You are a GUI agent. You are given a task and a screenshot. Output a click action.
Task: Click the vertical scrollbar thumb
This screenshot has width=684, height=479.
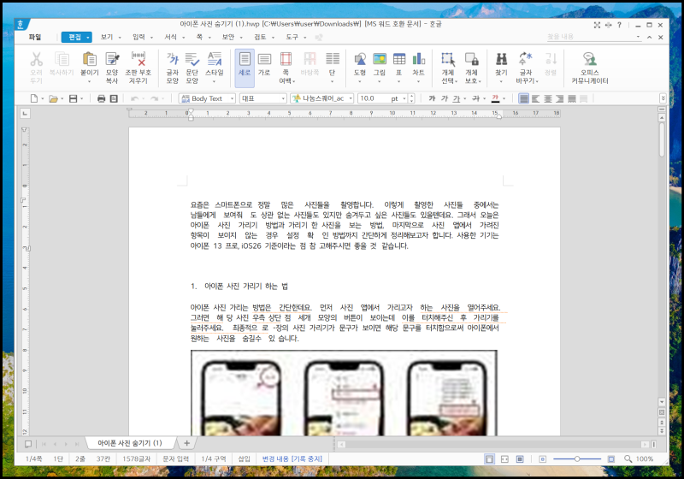662,139
